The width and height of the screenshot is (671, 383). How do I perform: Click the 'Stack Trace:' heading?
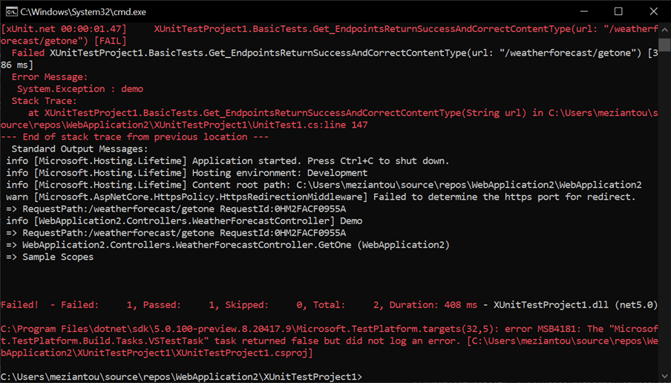(44, 101)
